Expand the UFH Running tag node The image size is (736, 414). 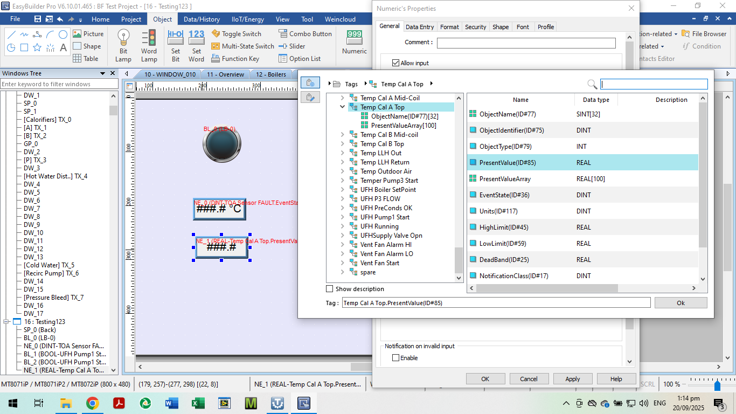pos(342,226)
